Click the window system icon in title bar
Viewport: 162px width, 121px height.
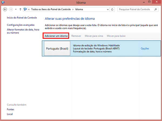tap(3, 2)
